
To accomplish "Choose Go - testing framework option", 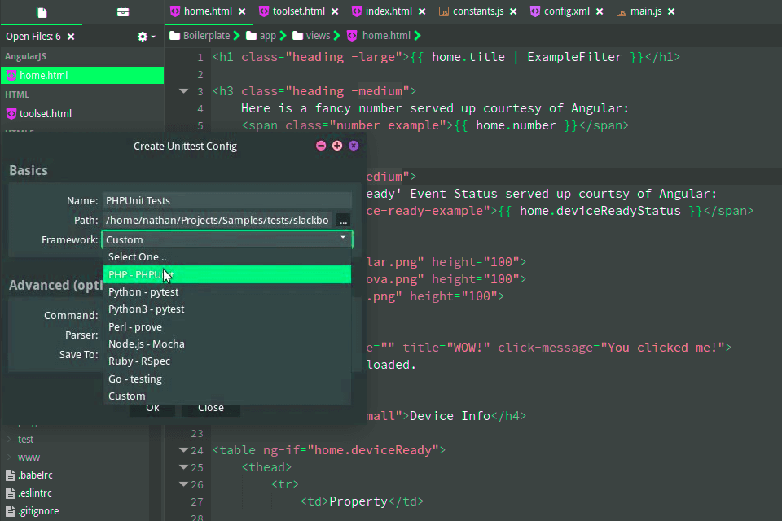I will [x=227, y=379].
